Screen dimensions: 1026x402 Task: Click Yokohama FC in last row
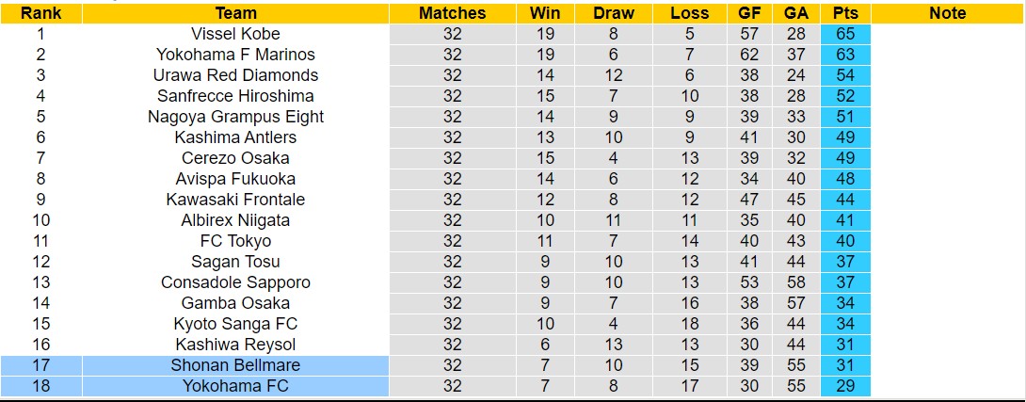(x=235, y=386)
